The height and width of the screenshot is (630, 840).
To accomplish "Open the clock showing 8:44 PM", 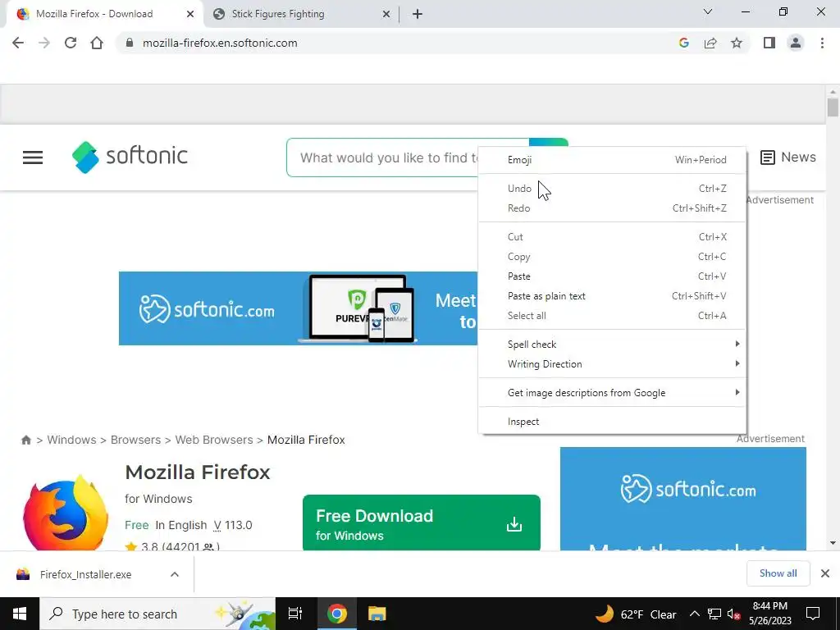I will [769, 614].
